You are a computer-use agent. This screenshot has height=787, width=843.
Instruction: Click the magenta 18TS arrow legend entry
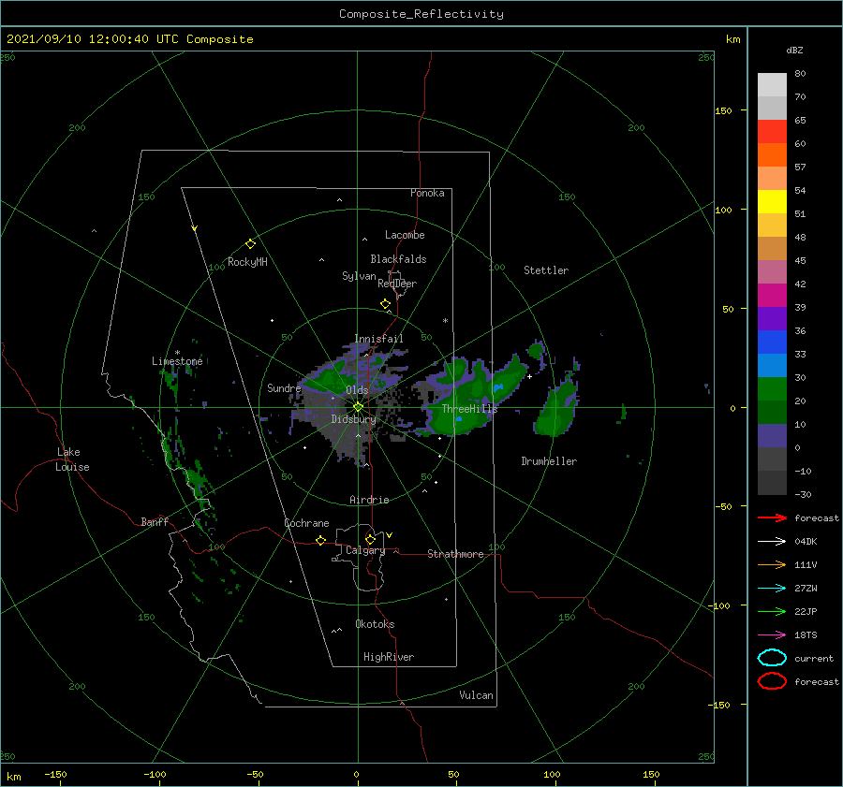click(772, 635)
